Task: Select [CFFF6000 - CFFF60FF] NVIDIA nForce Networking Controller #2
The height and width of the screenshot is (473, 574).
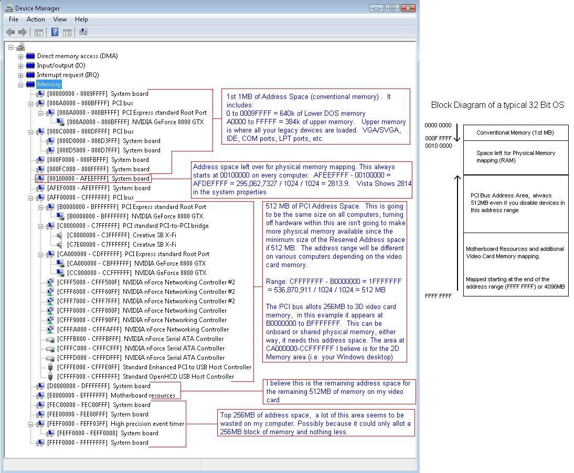Action: [x=146, y=292]
